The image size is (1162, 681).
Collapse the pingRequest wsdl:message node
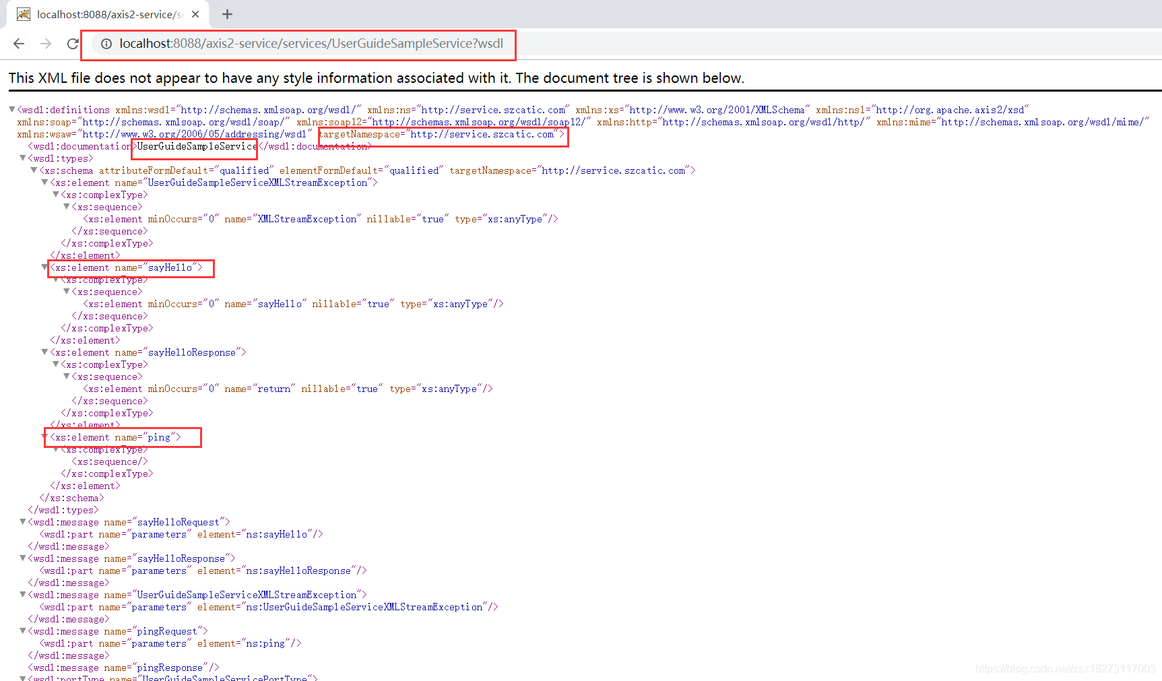click(x=23, y=630)
